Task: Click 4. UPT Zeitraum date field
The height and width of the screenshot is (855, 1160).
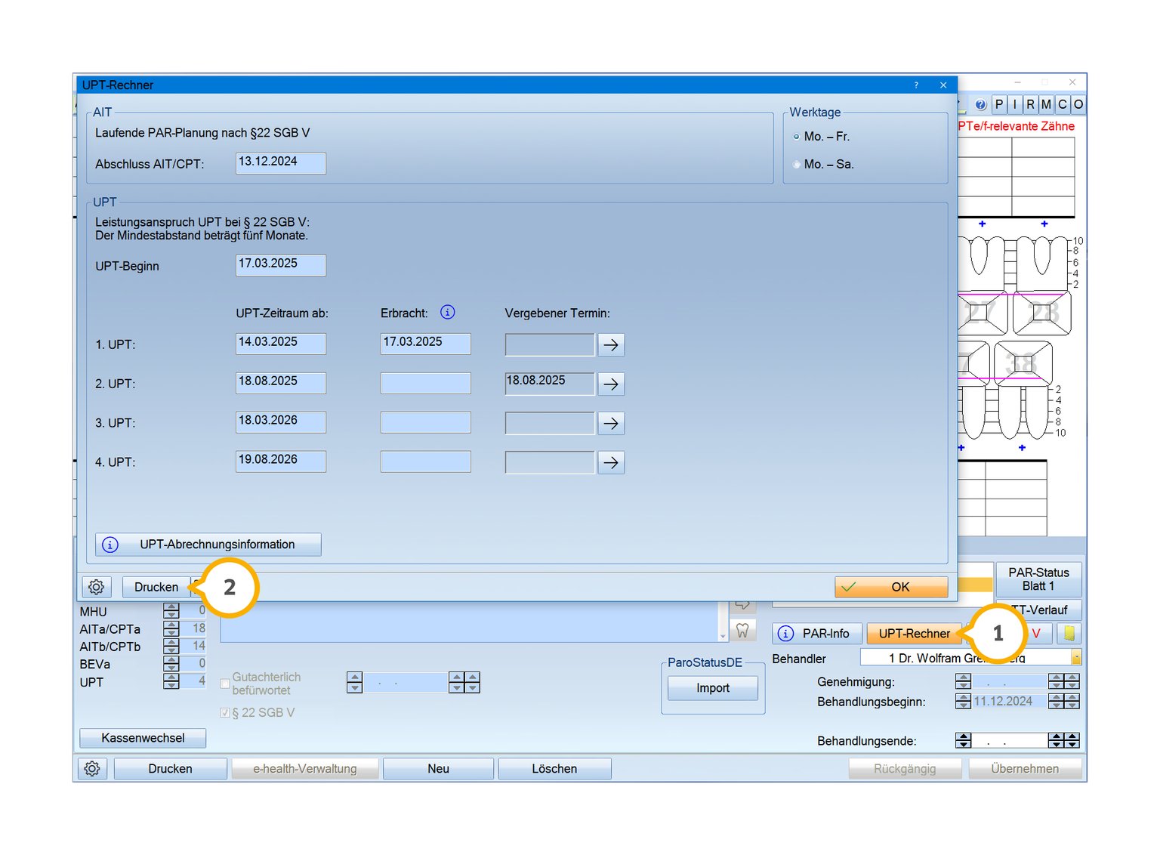Action: [281, 461]
